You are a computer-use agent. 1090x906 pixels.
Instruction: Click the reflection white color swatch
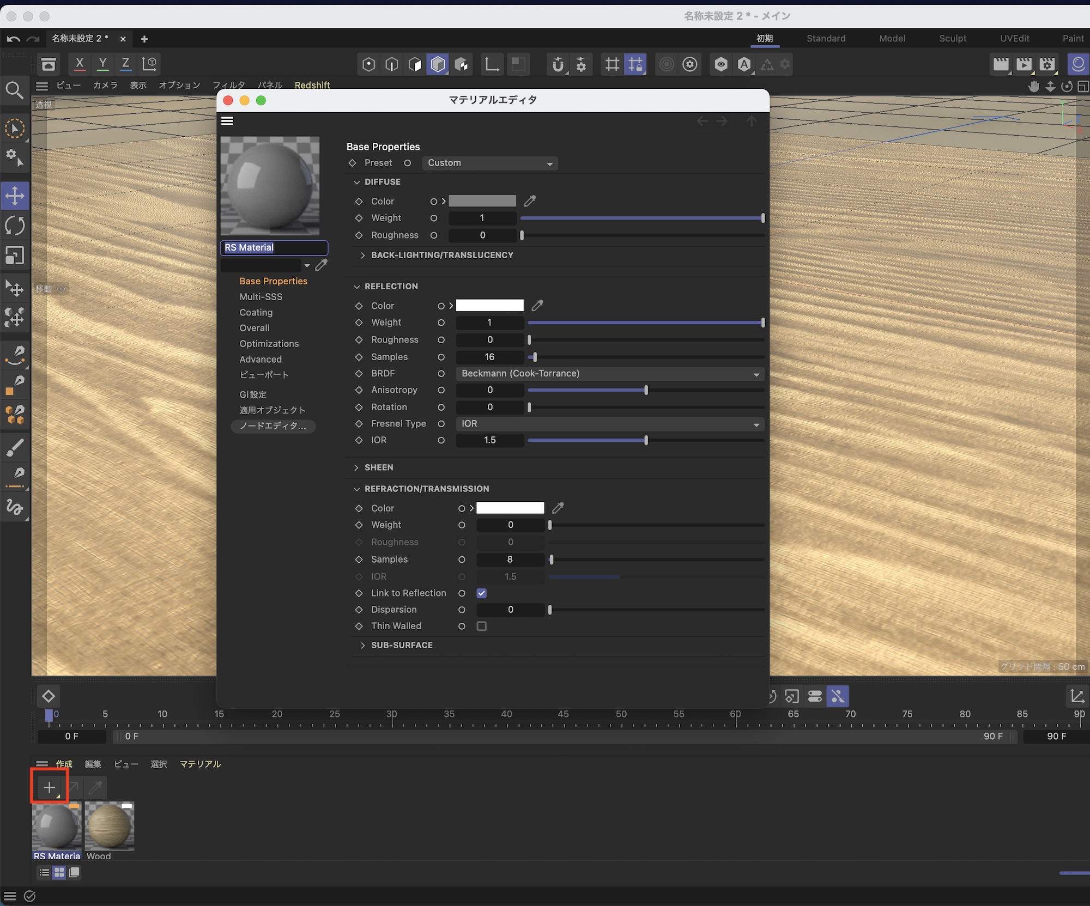489,306
